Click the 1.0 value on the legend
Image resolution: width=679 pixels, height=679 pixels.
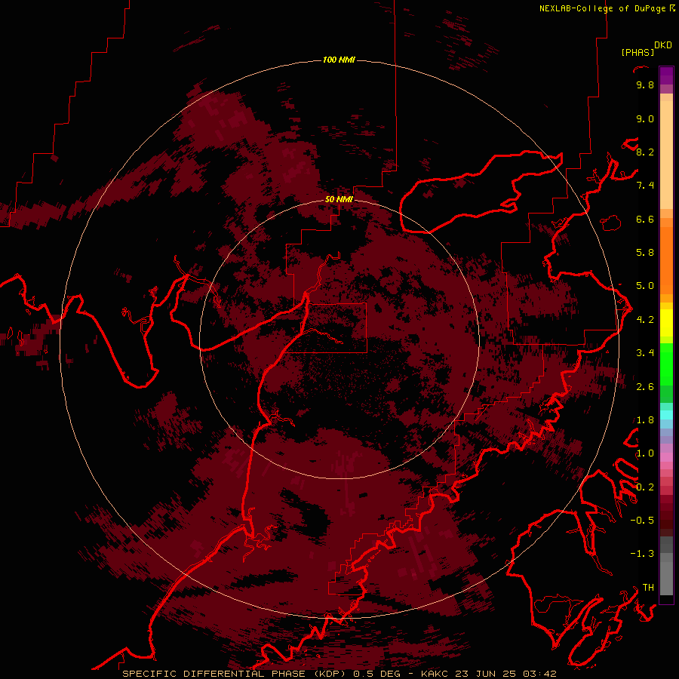(x=645, y=453)
